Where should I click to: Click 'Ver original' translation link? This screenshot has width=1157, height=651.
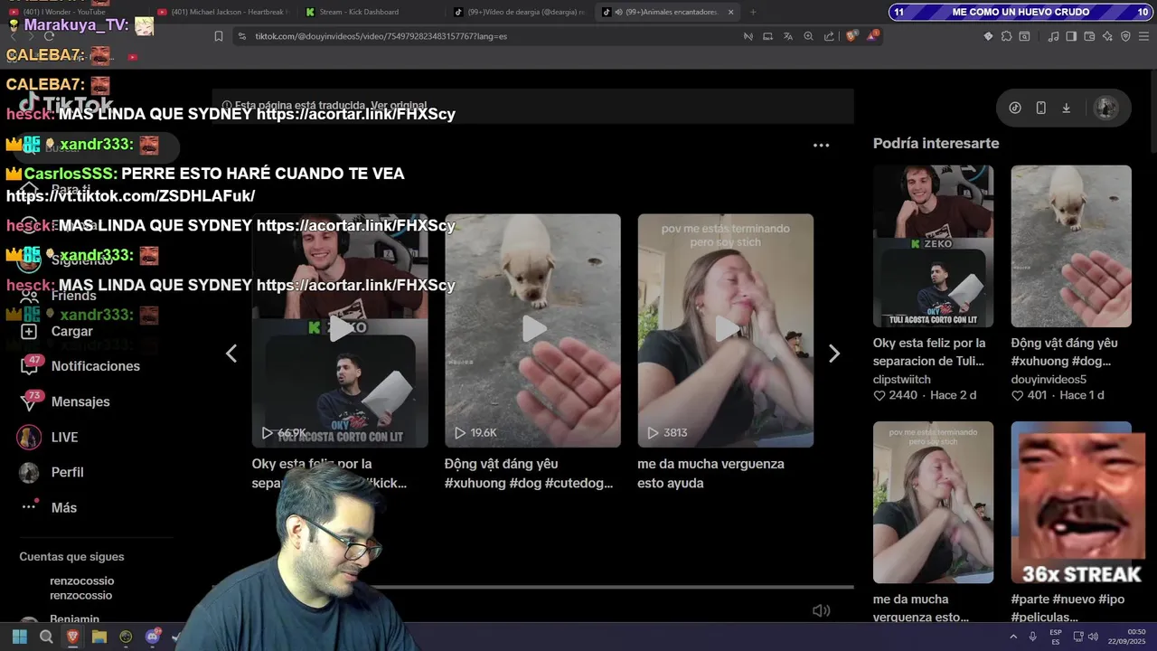click(x=399, y=106)
